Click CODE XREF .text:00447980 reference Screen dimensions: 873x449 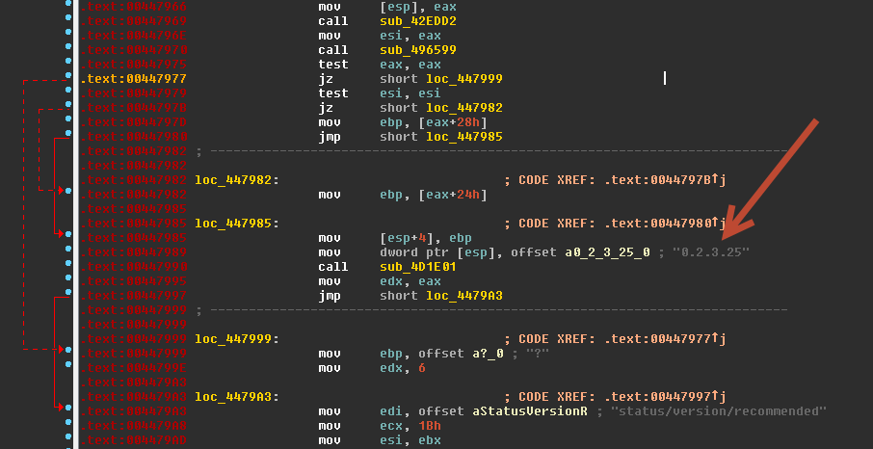[x=615, y=224]
